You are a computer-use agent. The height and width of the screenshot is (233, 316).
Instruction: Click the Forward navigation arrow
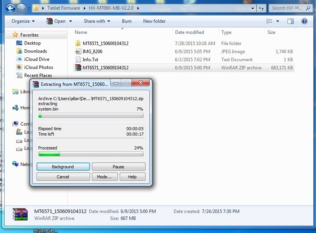(x=22, y=8)
